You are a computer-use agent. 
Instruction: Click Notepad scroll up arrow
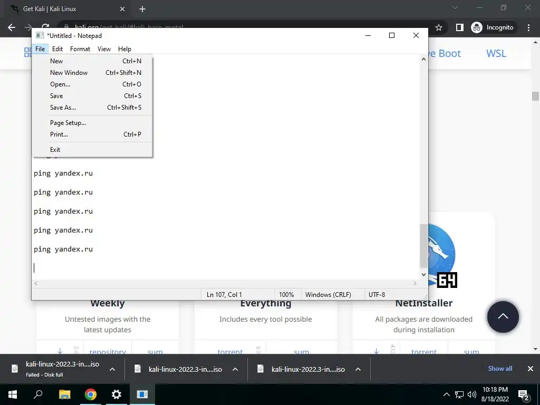coord(423,59)
